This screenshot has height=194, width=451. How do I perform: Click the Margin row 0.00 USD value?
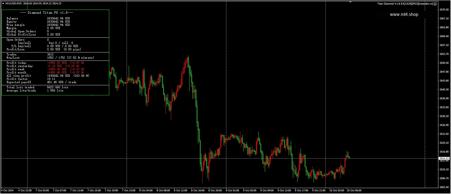53,28
